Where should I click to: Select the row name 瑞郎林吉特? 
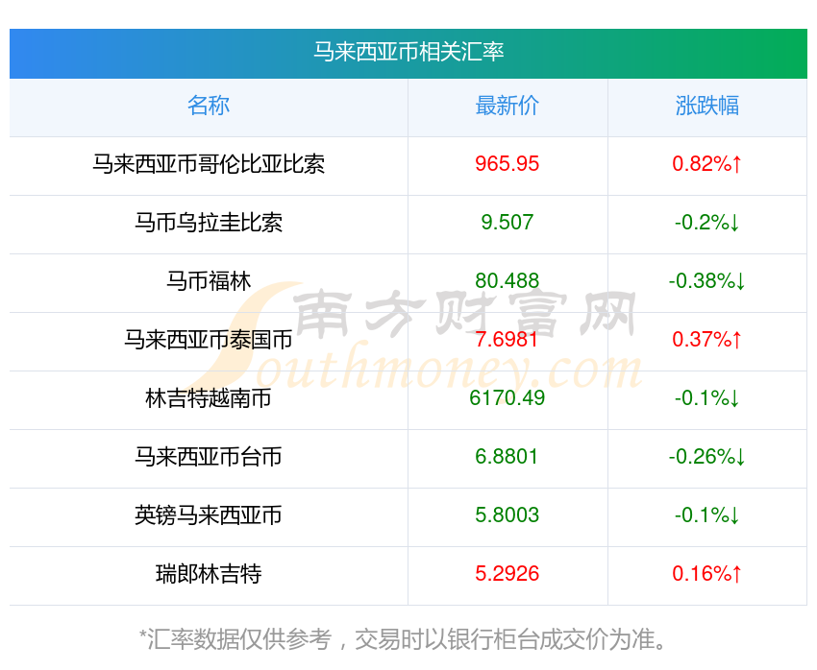209,574
